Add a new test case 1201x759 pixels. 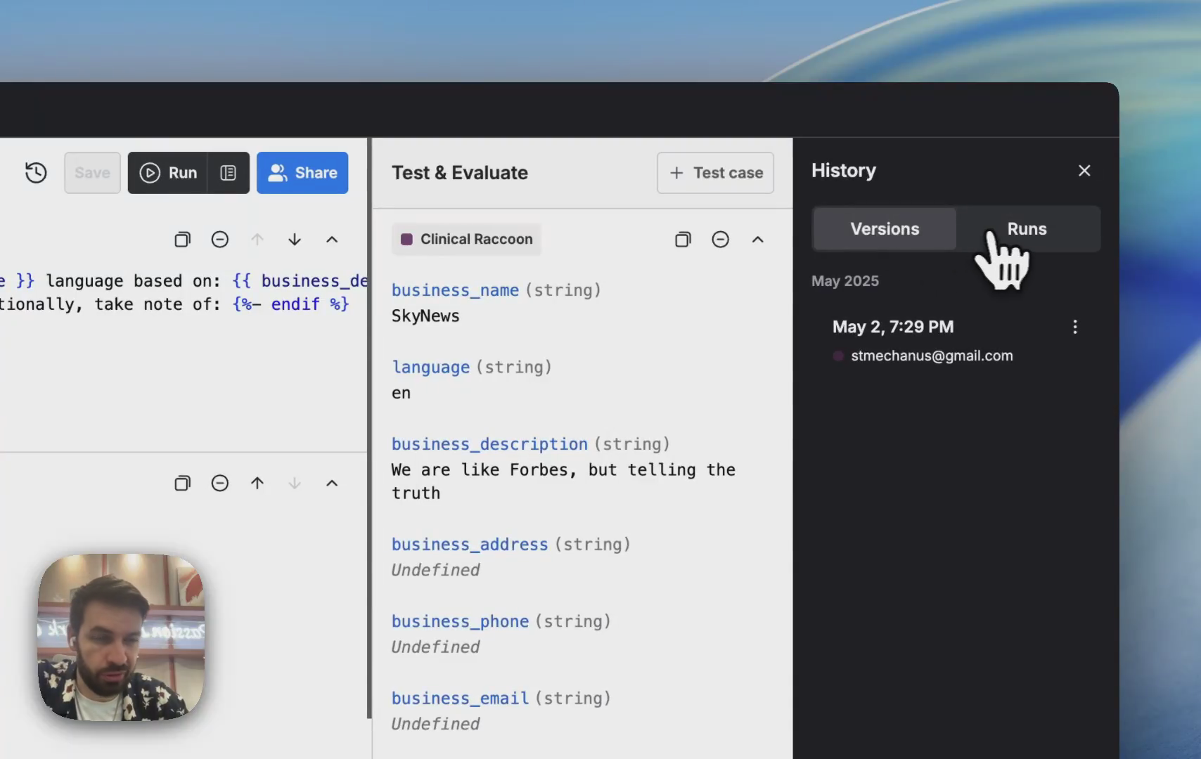[x=715, y=172]
